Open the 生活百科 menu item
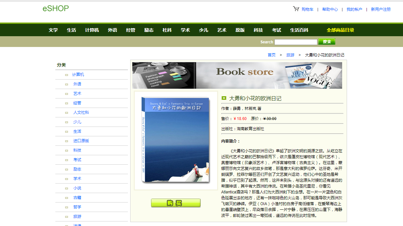The width and height of the screenshot is (403, 226). [x=299, y=30]
